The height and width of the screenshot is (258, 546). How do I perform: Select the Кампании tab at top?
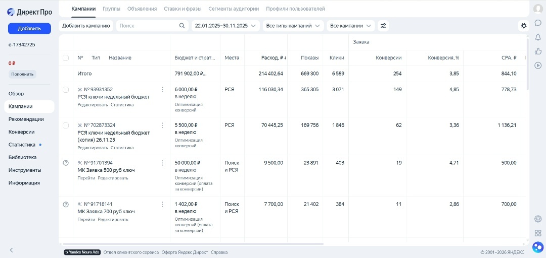[83, 9]
